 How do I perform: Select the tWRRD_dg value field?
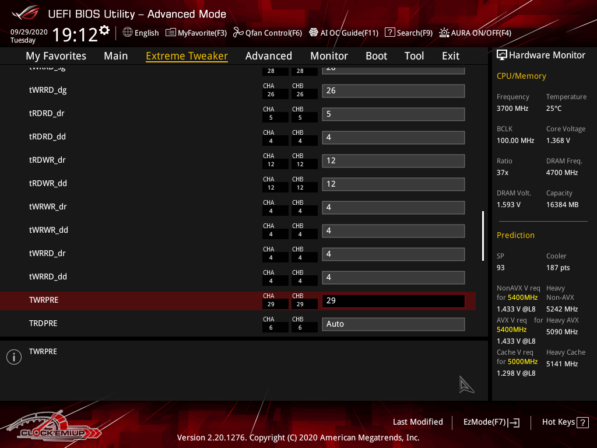tap(393, 90)
